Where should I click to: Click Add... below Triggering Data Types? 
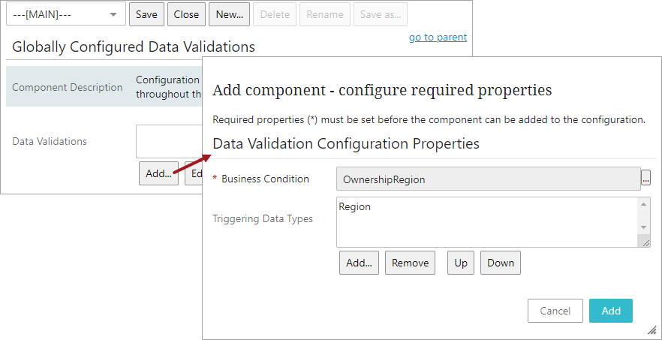360,263
